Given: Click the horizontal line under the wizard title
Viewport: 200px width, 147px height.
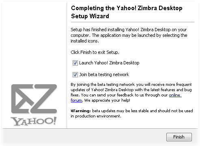Looking at the screenshot, I should pyautogui.click(x=133, y=22).
